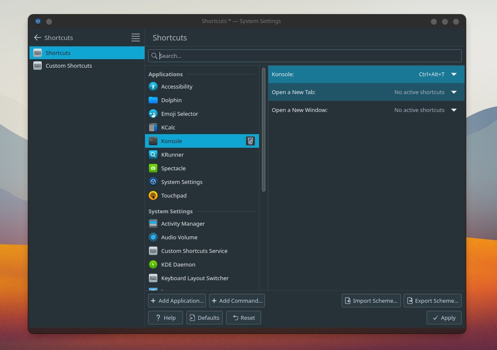Choose KCalc entry

tap(202, 127)
